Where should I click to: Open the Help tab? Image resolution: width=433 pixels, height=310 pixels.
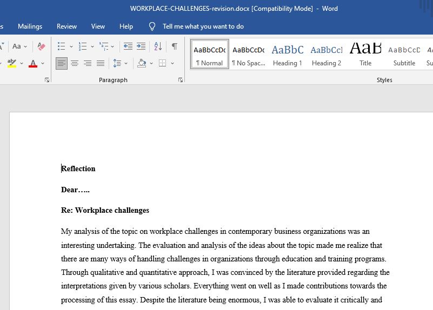126,26
